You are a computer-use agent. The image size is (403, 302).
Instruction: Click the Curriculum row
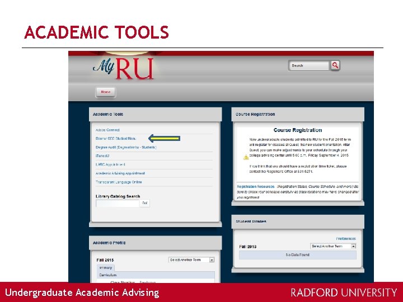[x=156, y=275]
